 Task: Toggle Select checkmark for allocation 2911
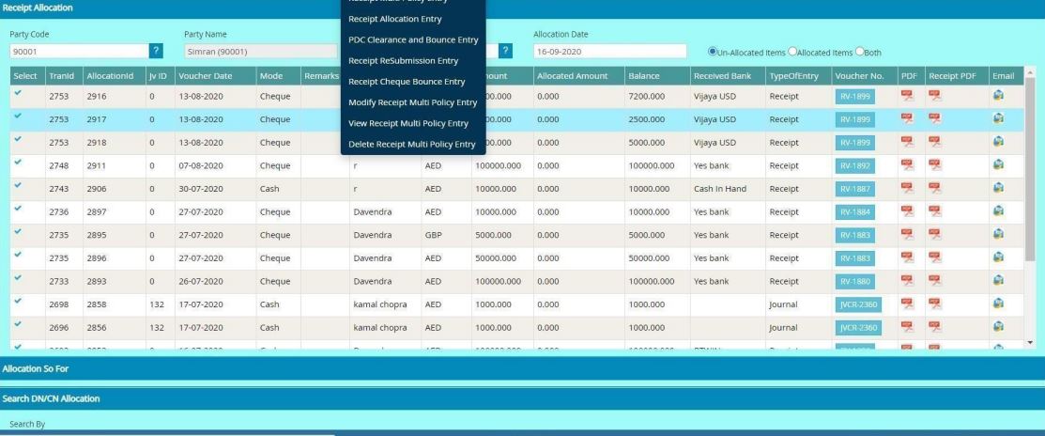(x=18, y=162)
